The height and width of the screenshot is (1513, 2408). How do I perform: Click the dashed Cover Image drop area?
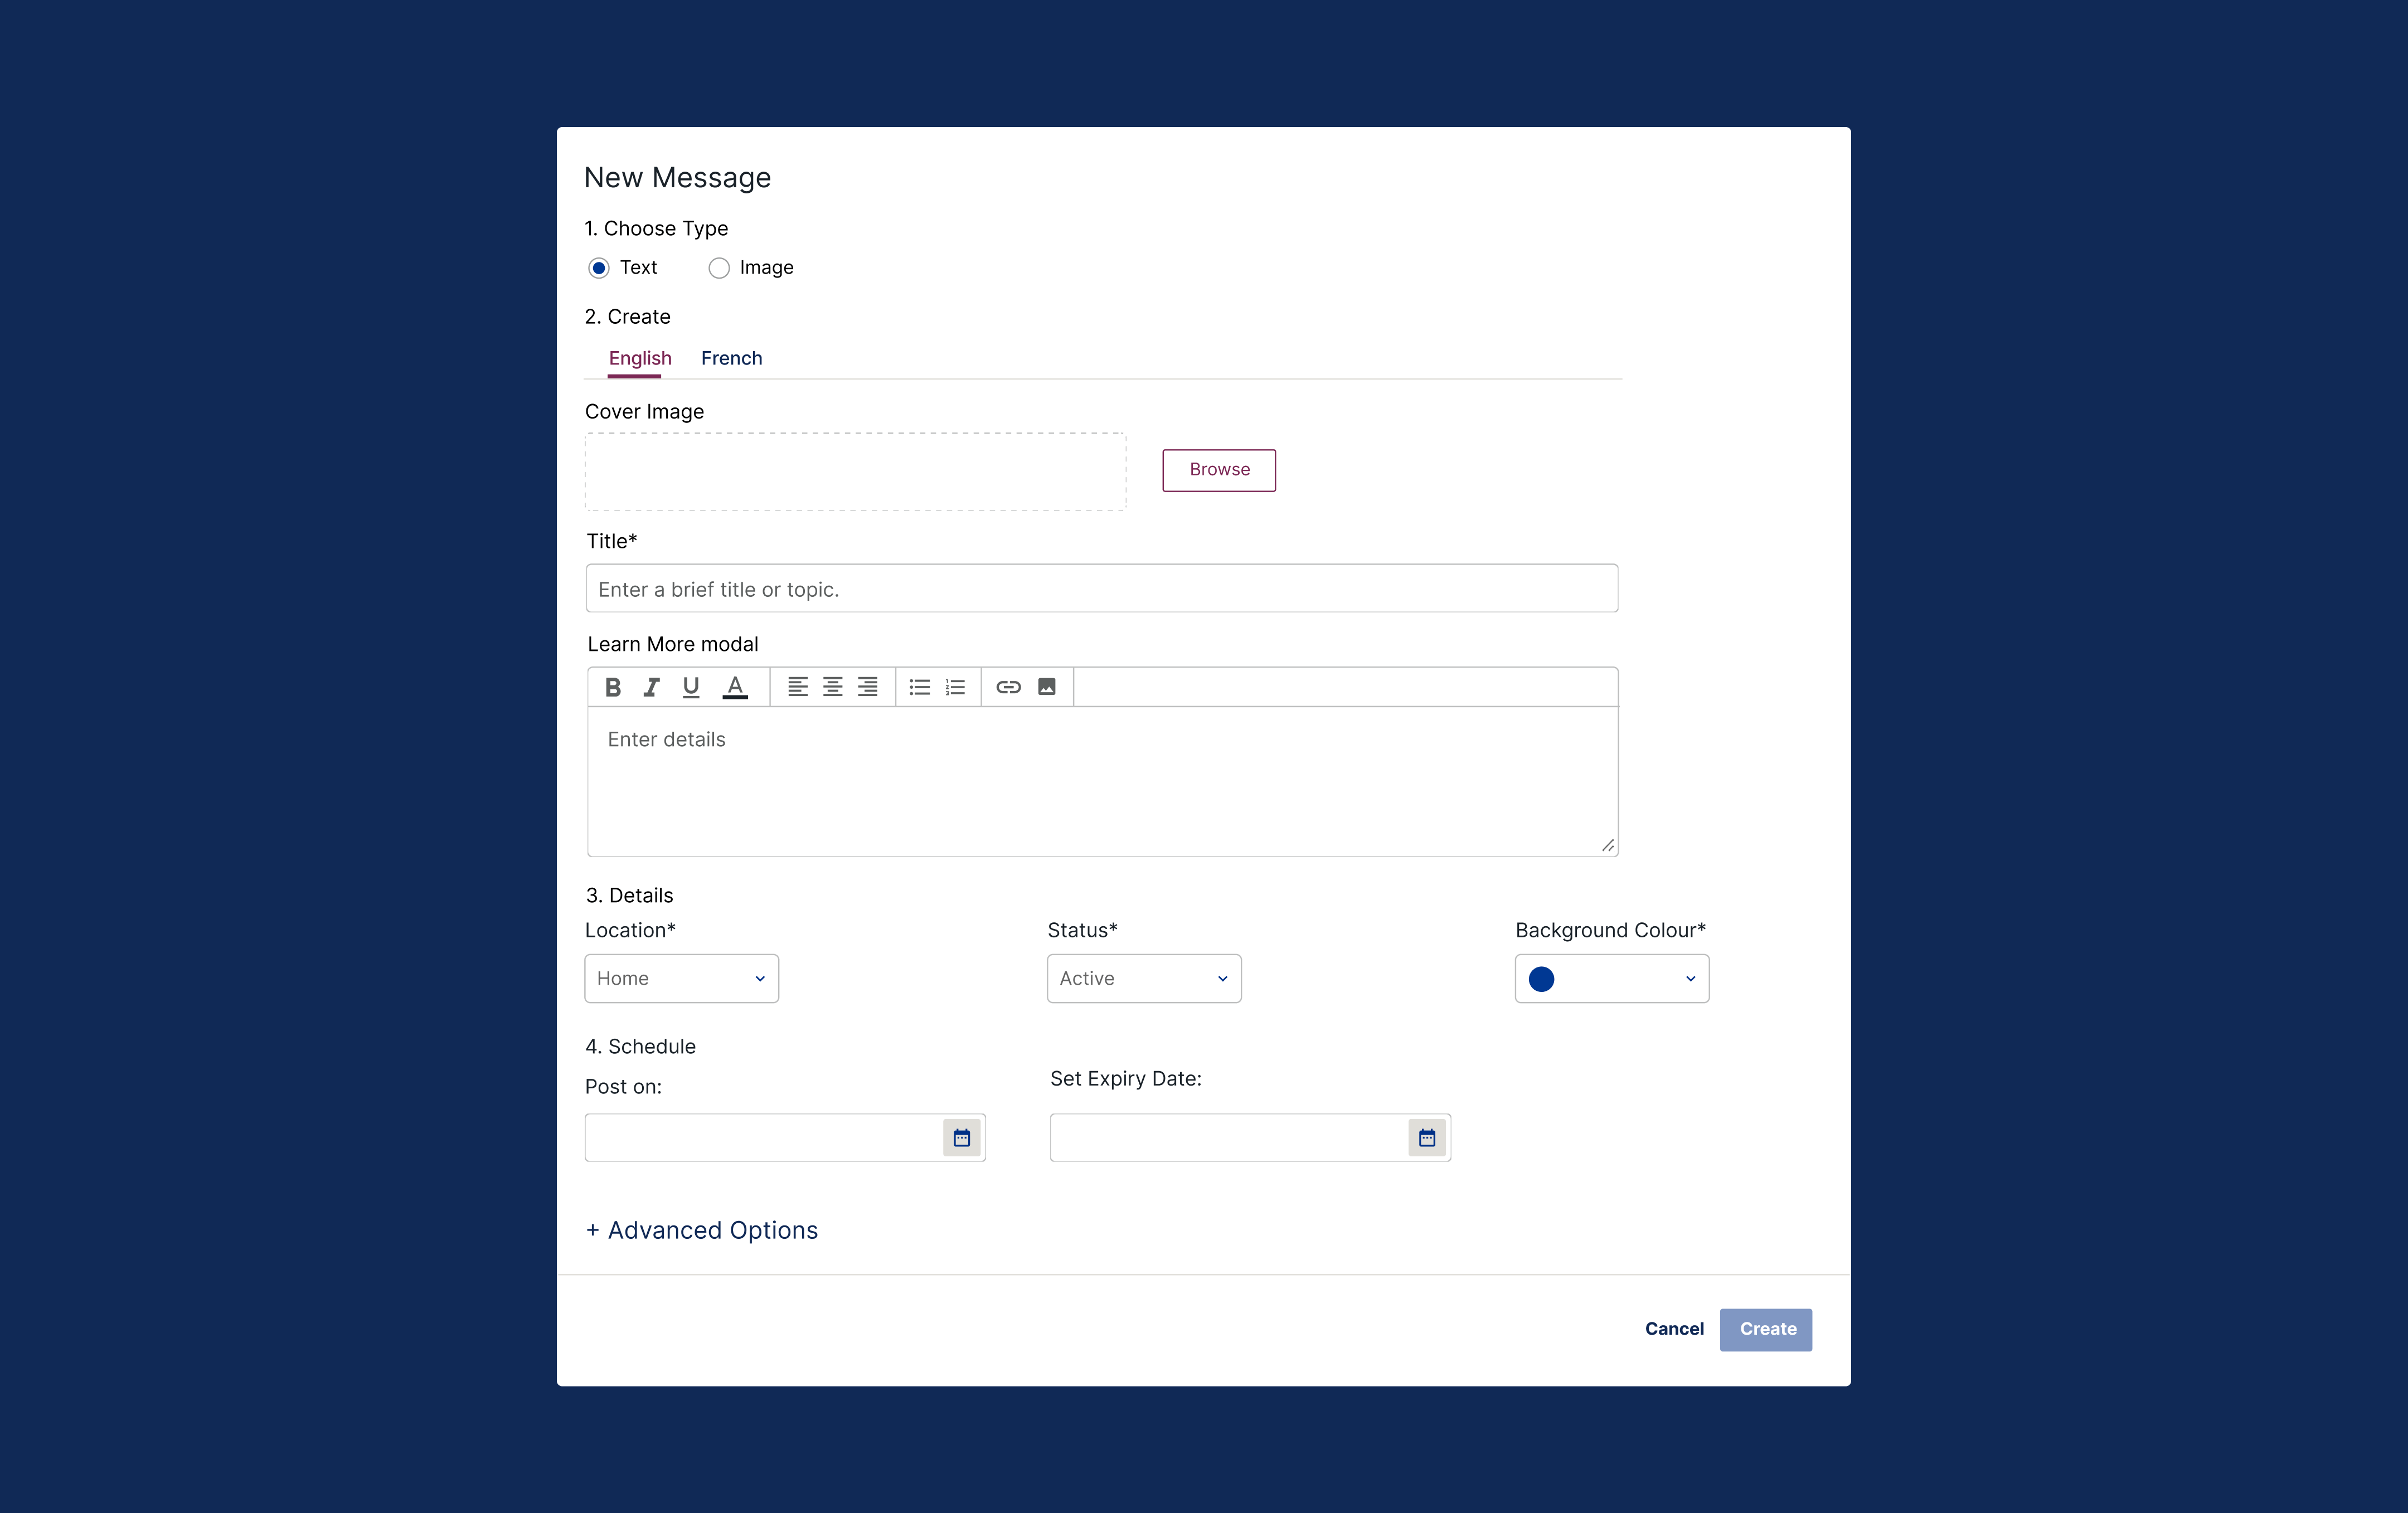coord(855,472)
